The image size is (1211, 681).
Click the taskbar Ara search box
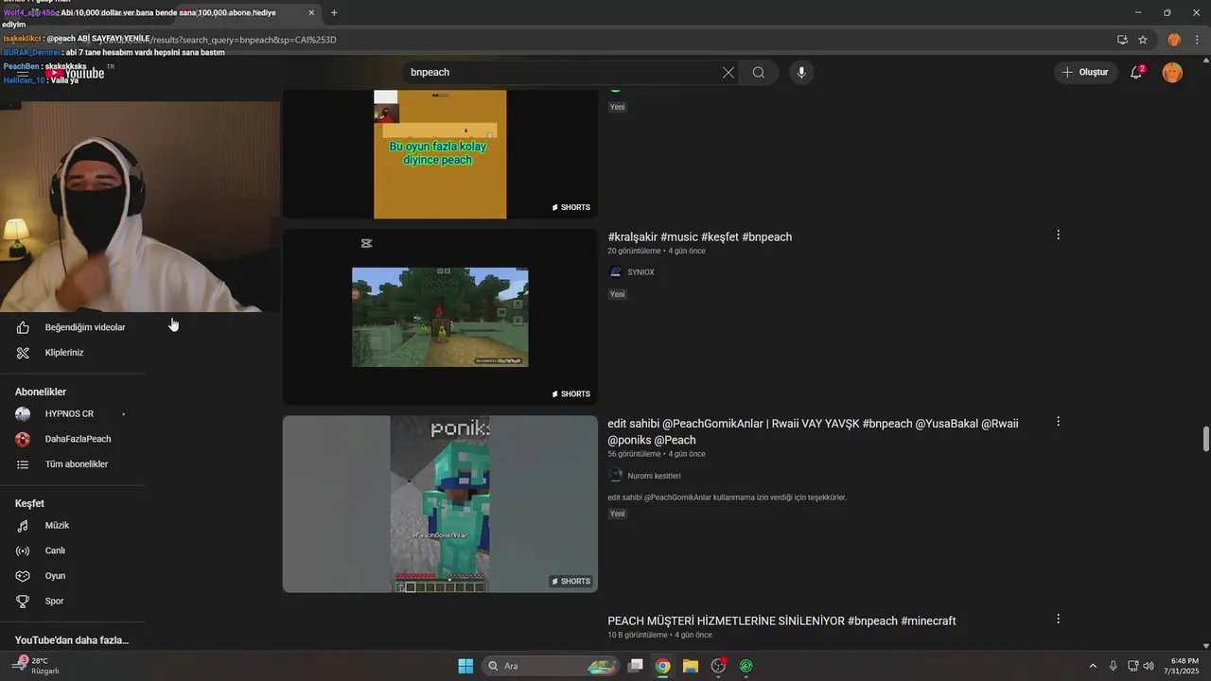pos(552,666)
